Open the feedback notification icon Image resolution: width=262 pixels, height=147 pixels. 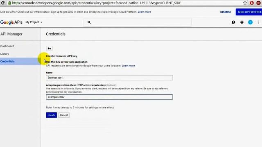[x=233, y=22]
